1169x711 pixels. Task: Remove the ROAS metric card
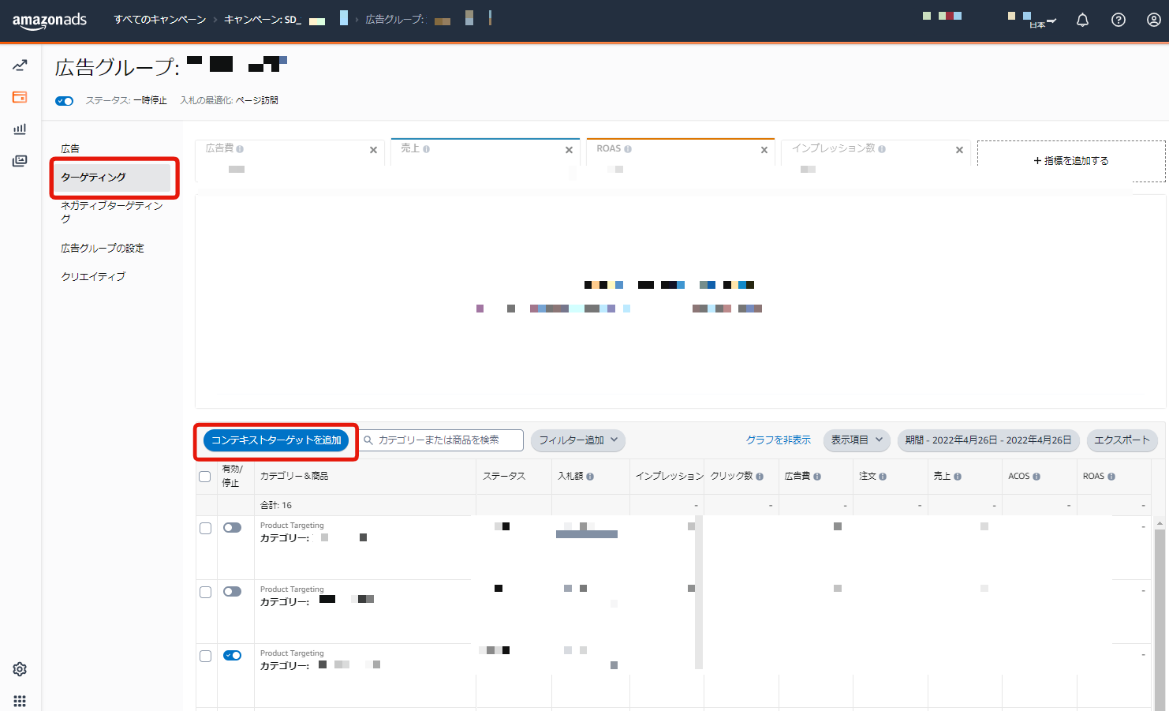point(764,150)
